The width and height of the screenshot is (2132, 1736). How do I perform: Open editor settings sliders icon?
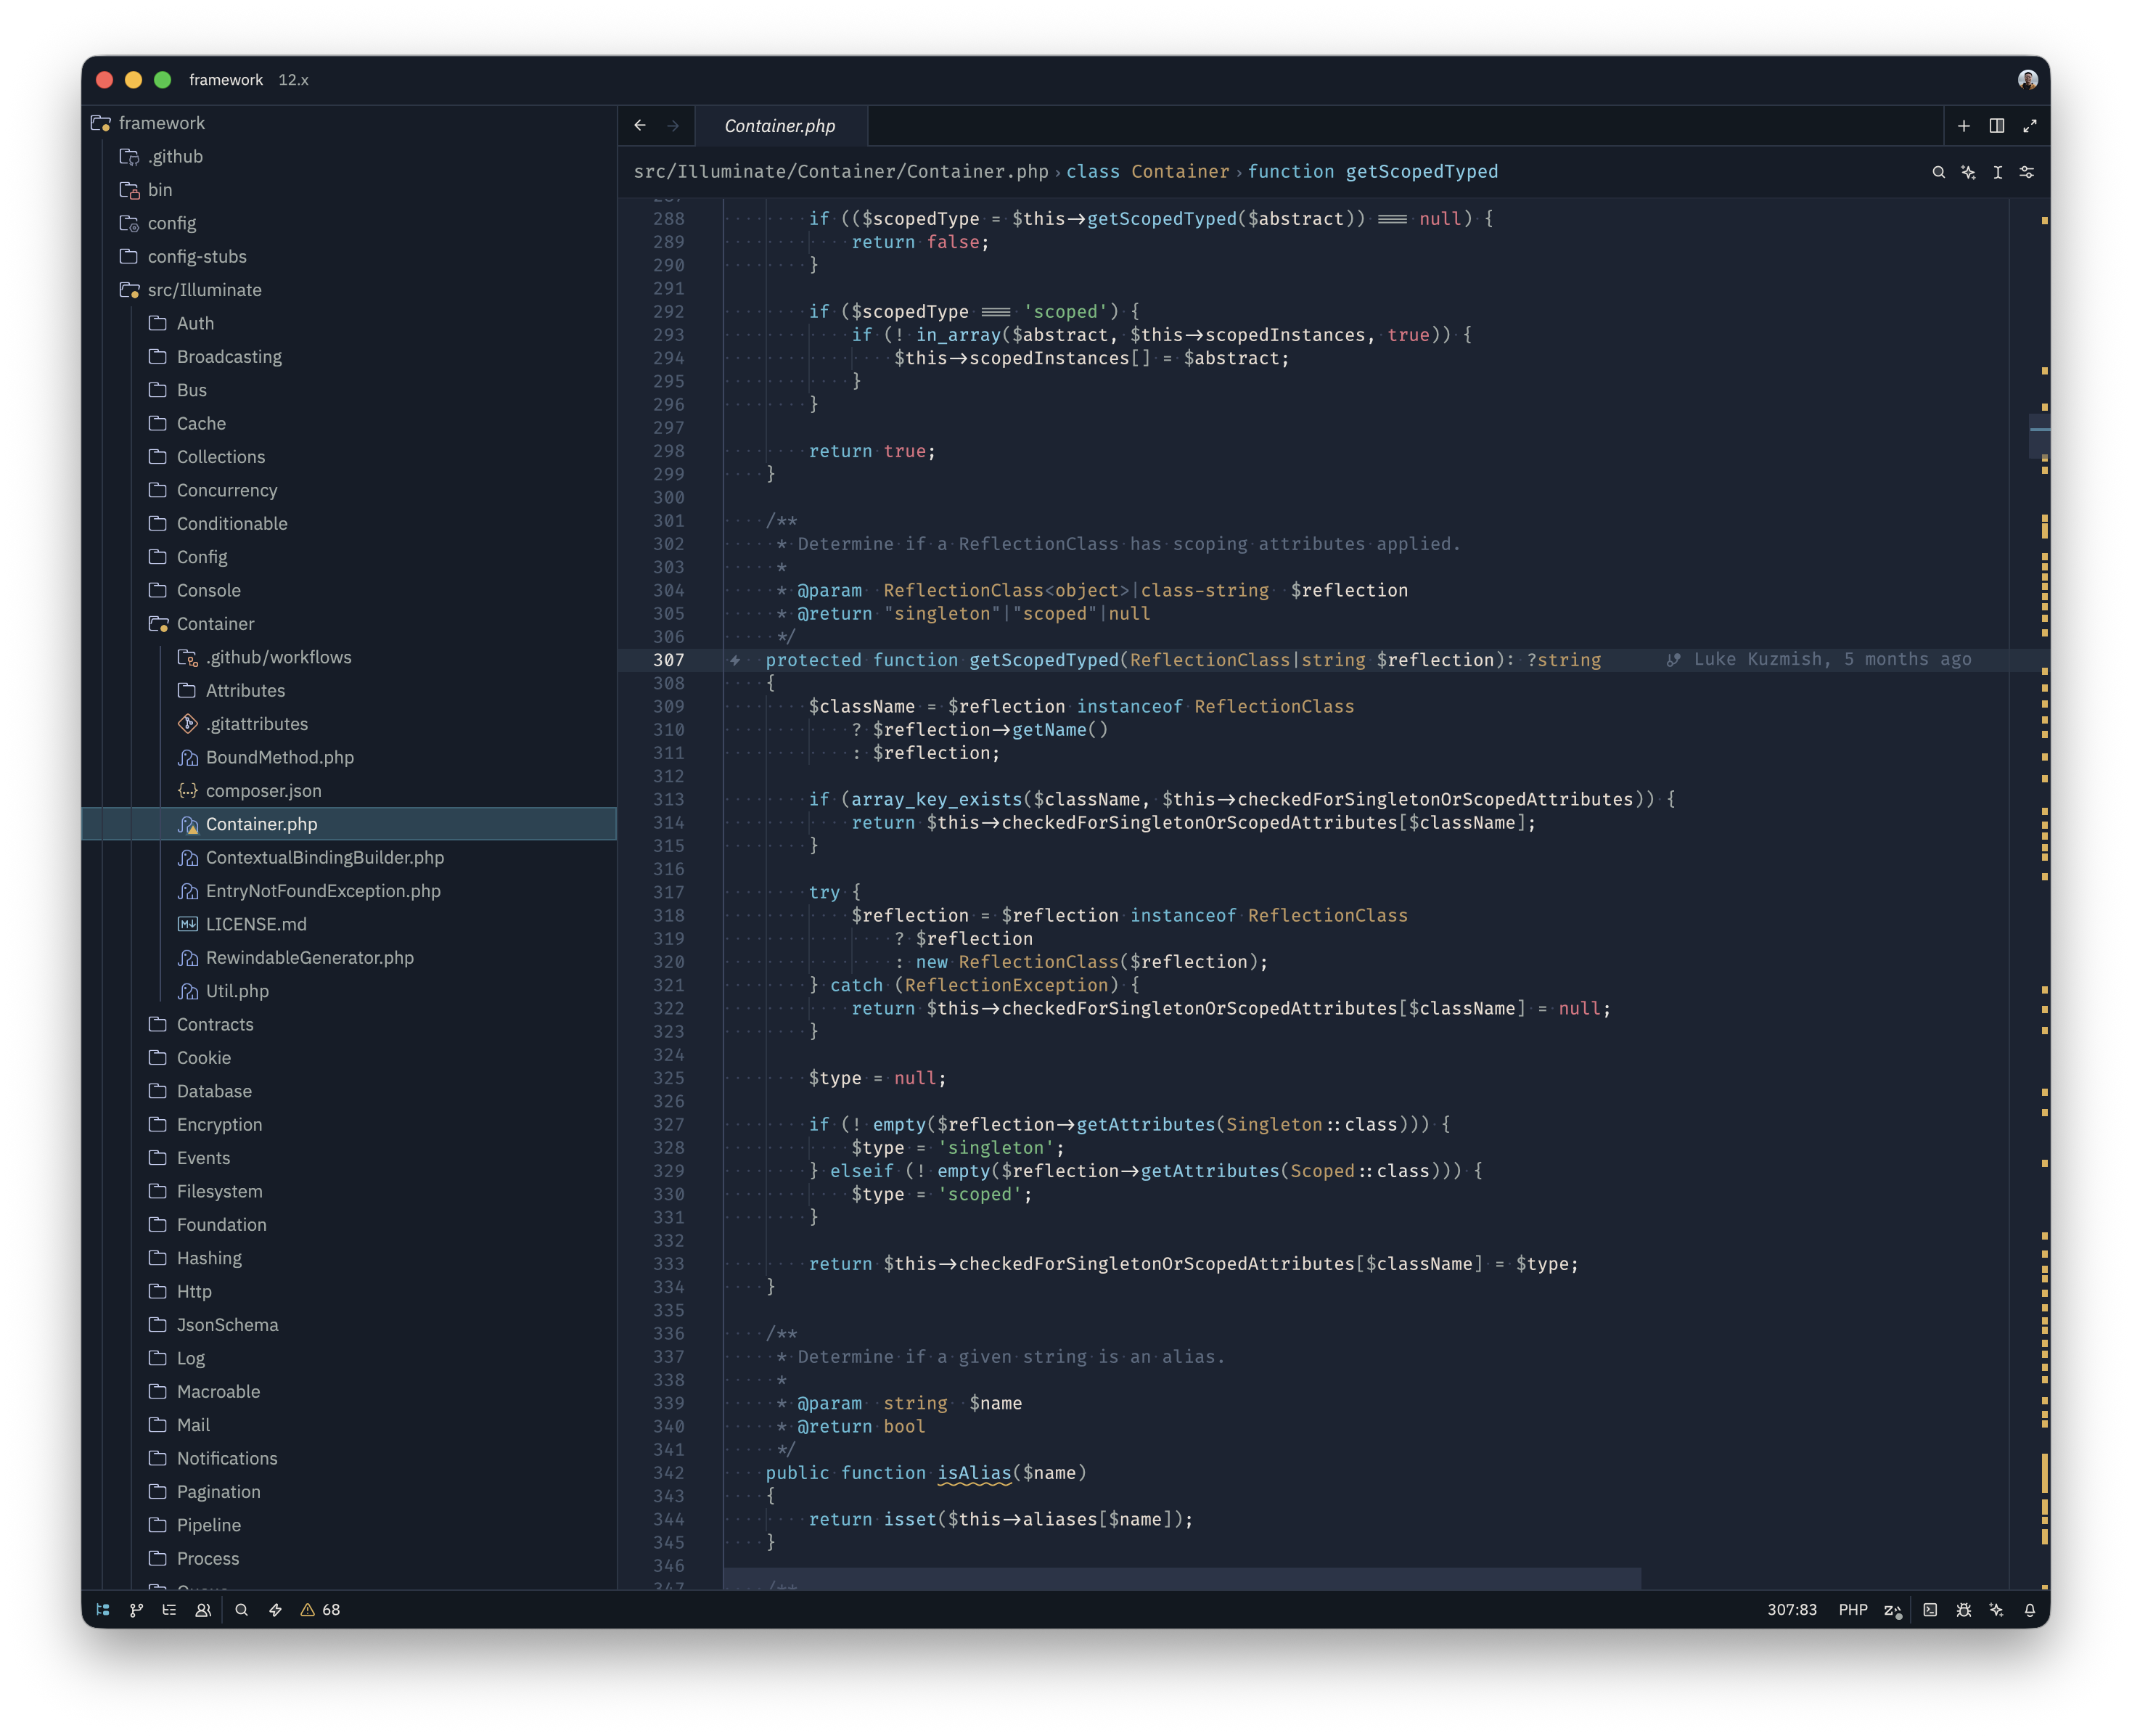point(2026,172)
